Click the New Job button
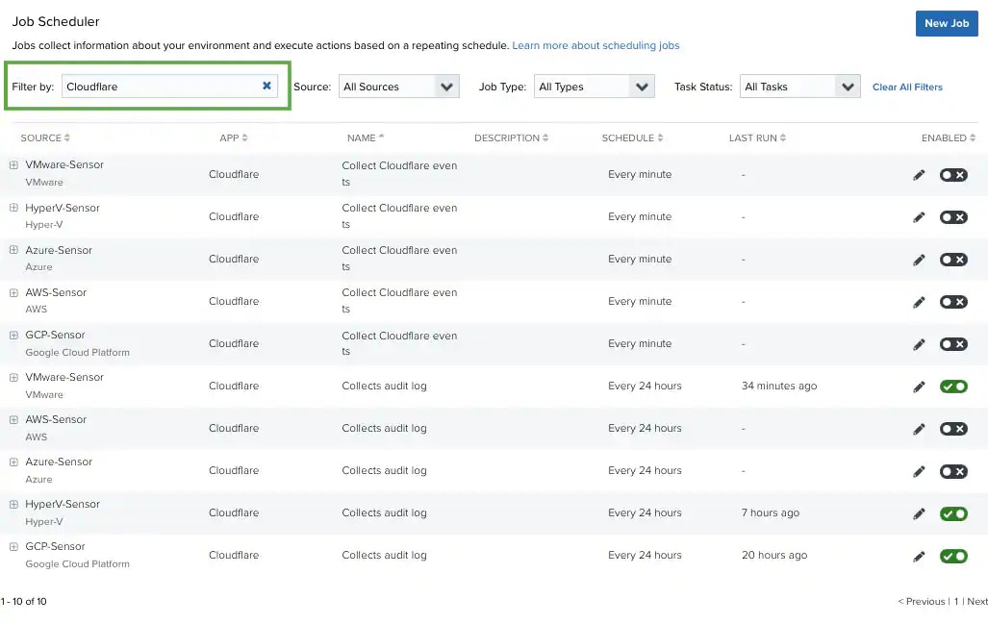This screenshot has width=988, height=624. tap(947, 23)
